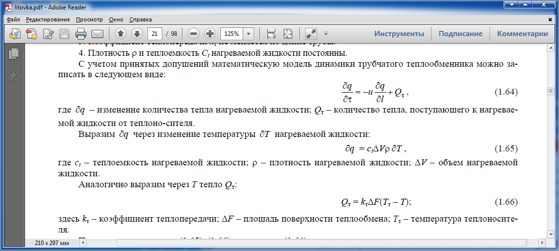Click the total pages text 98
Screen dimensions: 559x251
[174, 34]
